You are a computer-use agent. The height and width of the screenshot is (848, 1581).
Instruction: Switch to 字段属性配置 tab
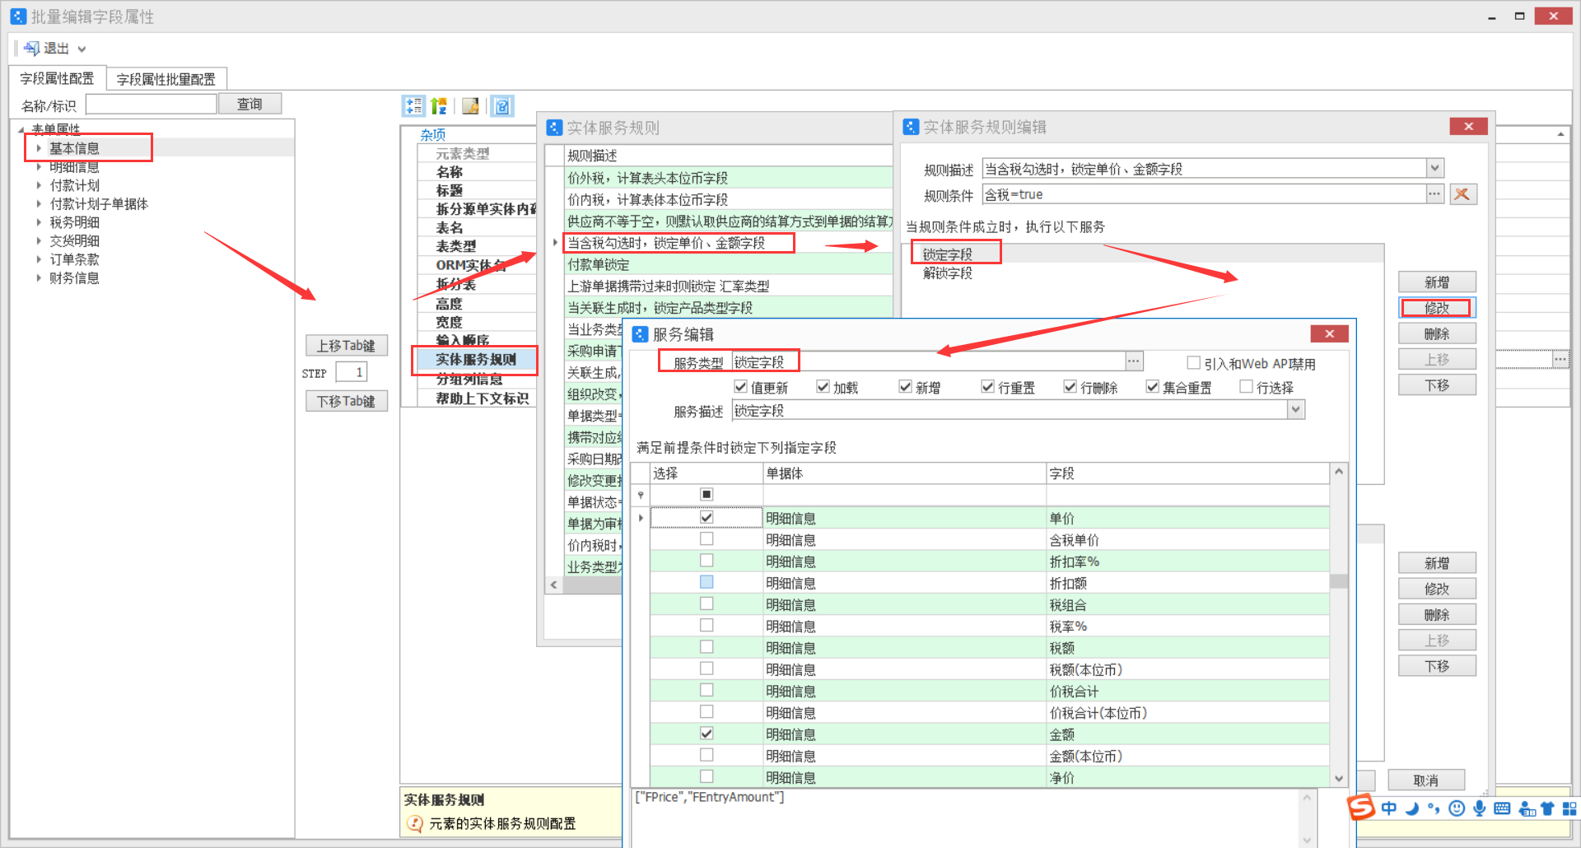(x=57, y=78)
